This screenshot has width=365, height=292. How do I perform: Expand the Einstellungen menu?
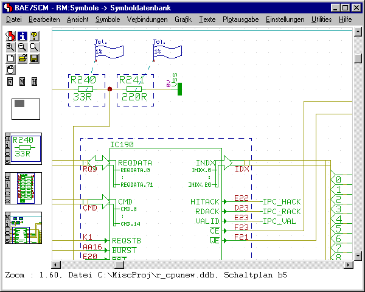click(x=285, y=19)
